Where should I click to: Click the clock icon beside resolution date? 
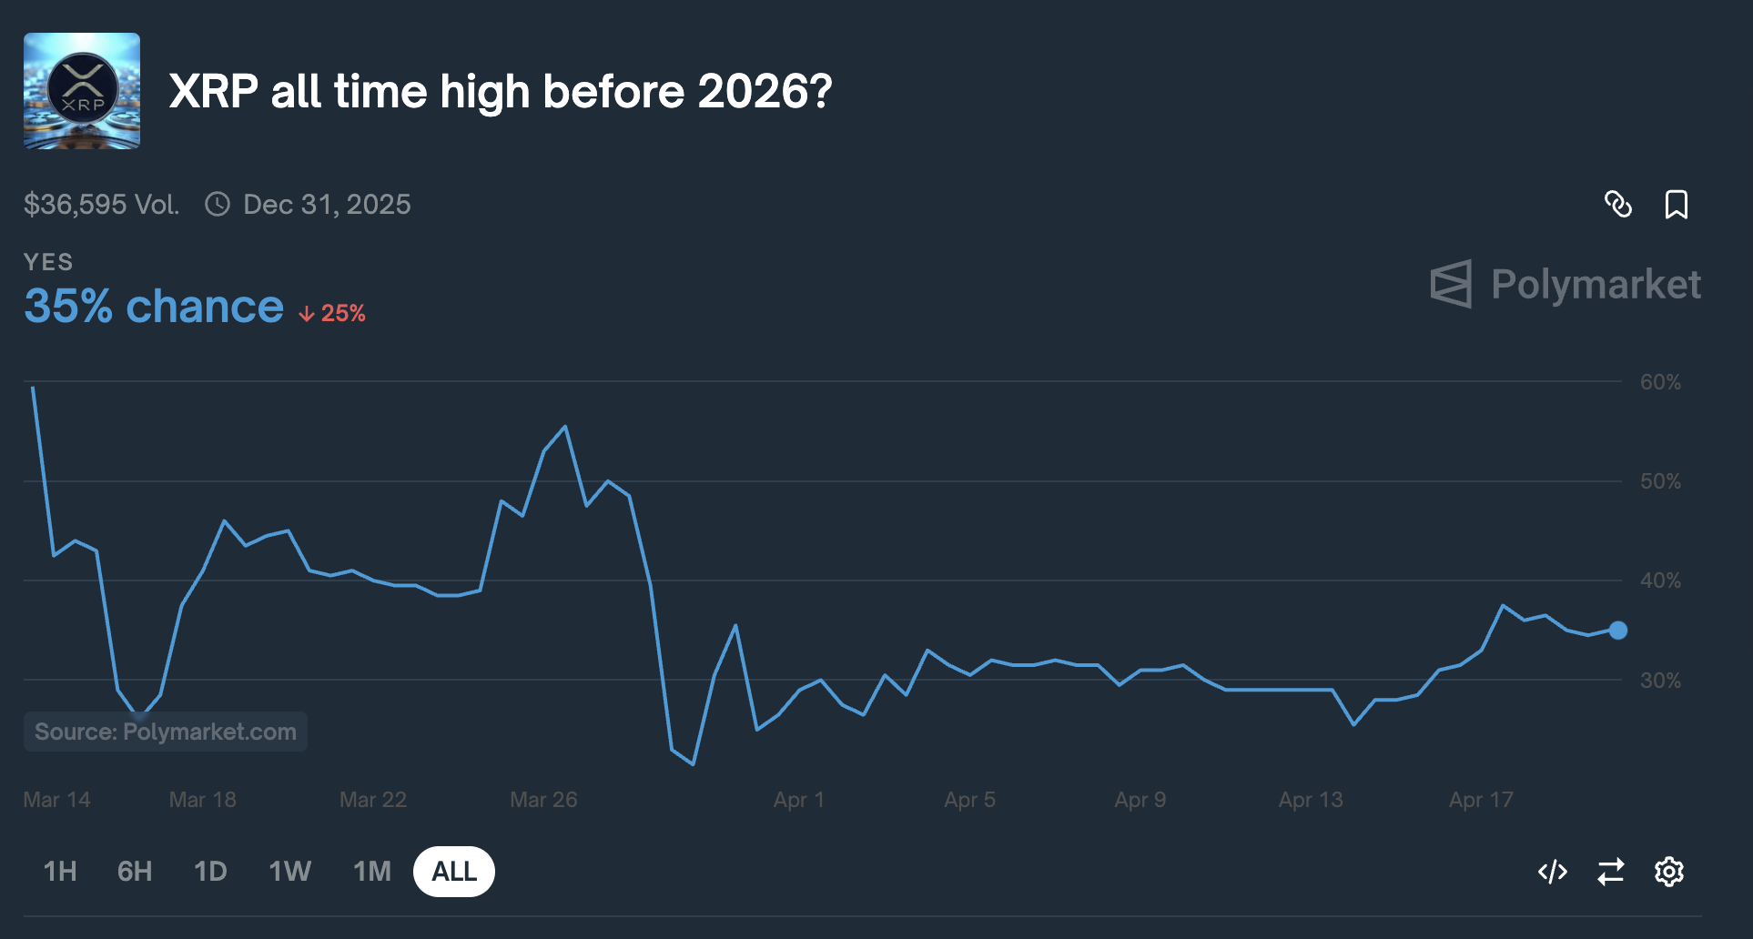click(217, 204)
